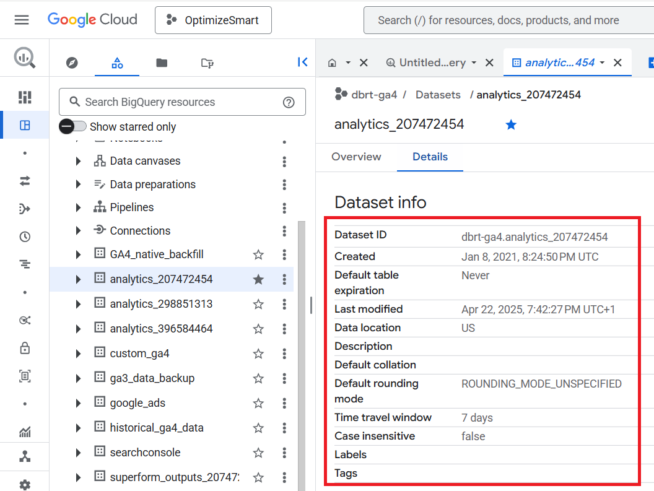The image size is (654, 491).
Task: Open the main navigation hamburger menu
Action: point(22,20)
